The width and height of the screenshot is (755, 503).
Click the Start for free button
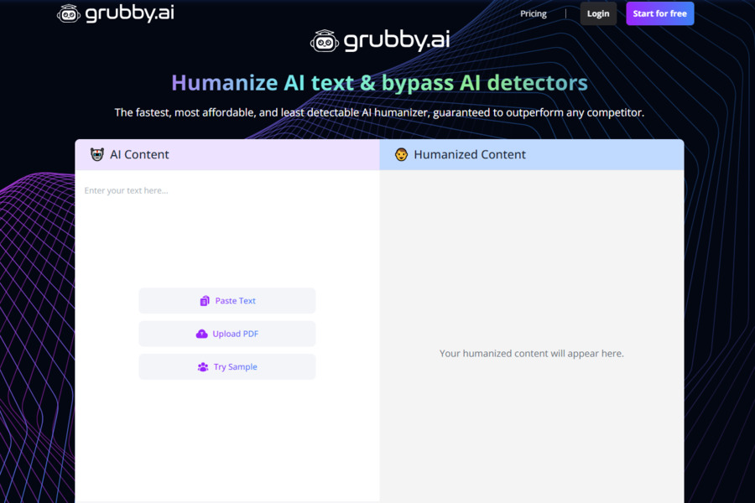[659, 13]
